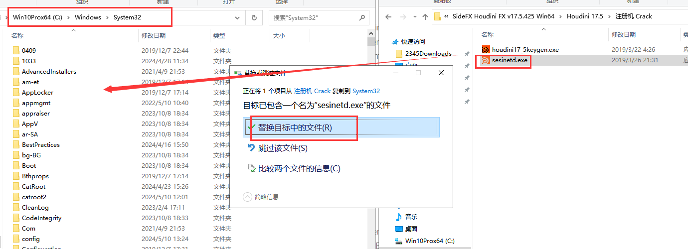Select the config folder name

(31, 239)
